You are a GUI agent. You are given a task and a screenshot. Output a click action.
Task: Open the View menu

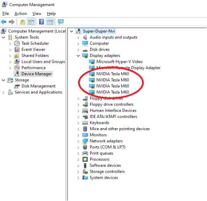[37, 14]
